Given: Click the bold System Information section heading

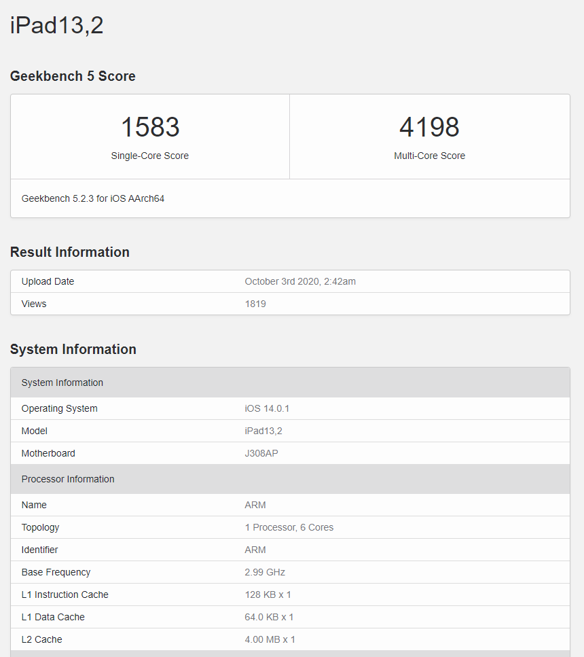Looking at the screenshot, I should pos(73,349).
